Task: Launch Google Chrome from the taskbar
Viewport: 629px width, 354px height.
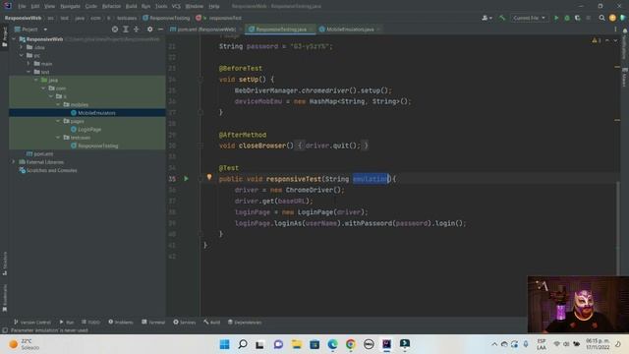Action: click(x=351, y=344)
